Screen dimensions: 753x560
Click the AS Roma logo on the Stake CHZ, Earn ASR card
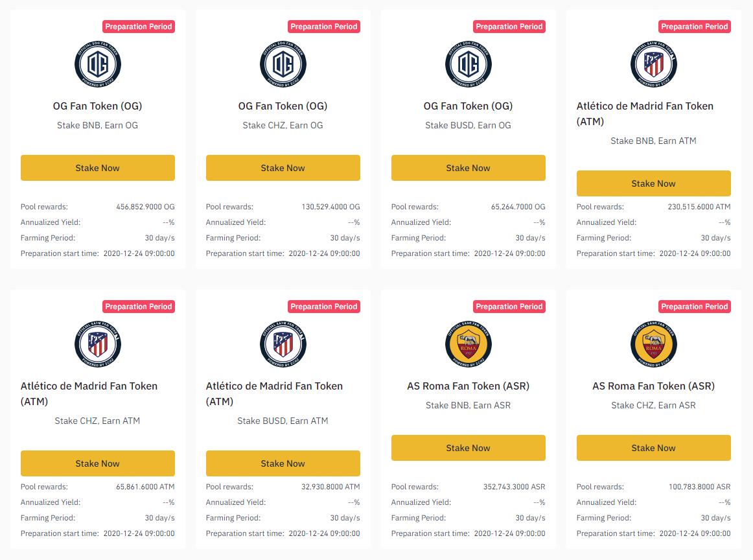tap(654, 344)
